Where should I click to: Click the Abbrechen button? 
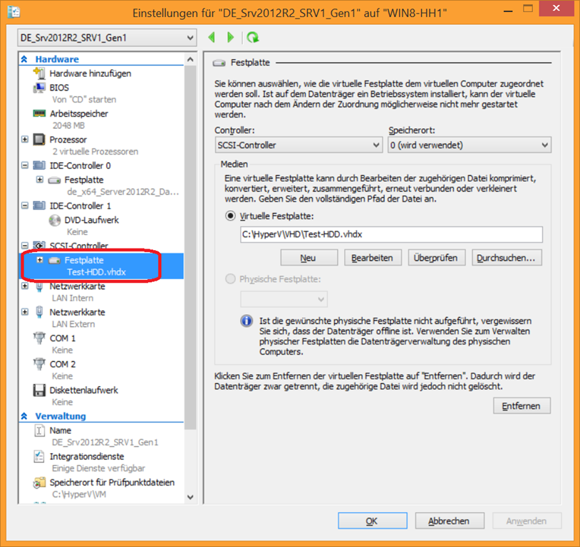(x=450, y=521)
